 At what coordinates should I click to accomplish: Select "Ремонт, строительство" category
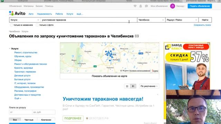tap(26, 52)
